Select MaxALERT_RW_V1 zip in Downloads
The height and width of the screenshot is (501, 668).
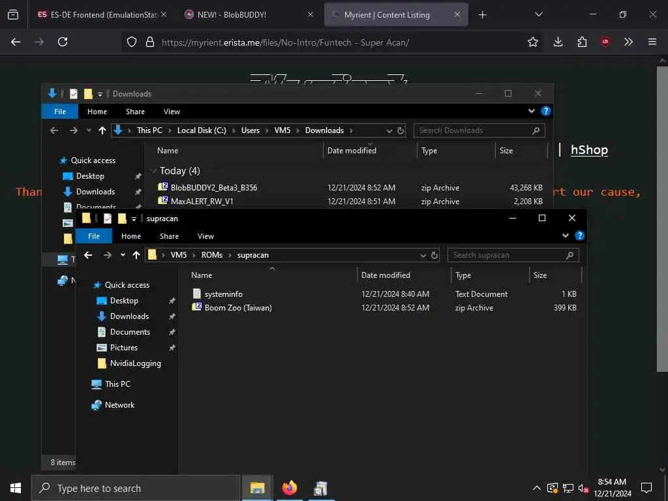(202, 201)
